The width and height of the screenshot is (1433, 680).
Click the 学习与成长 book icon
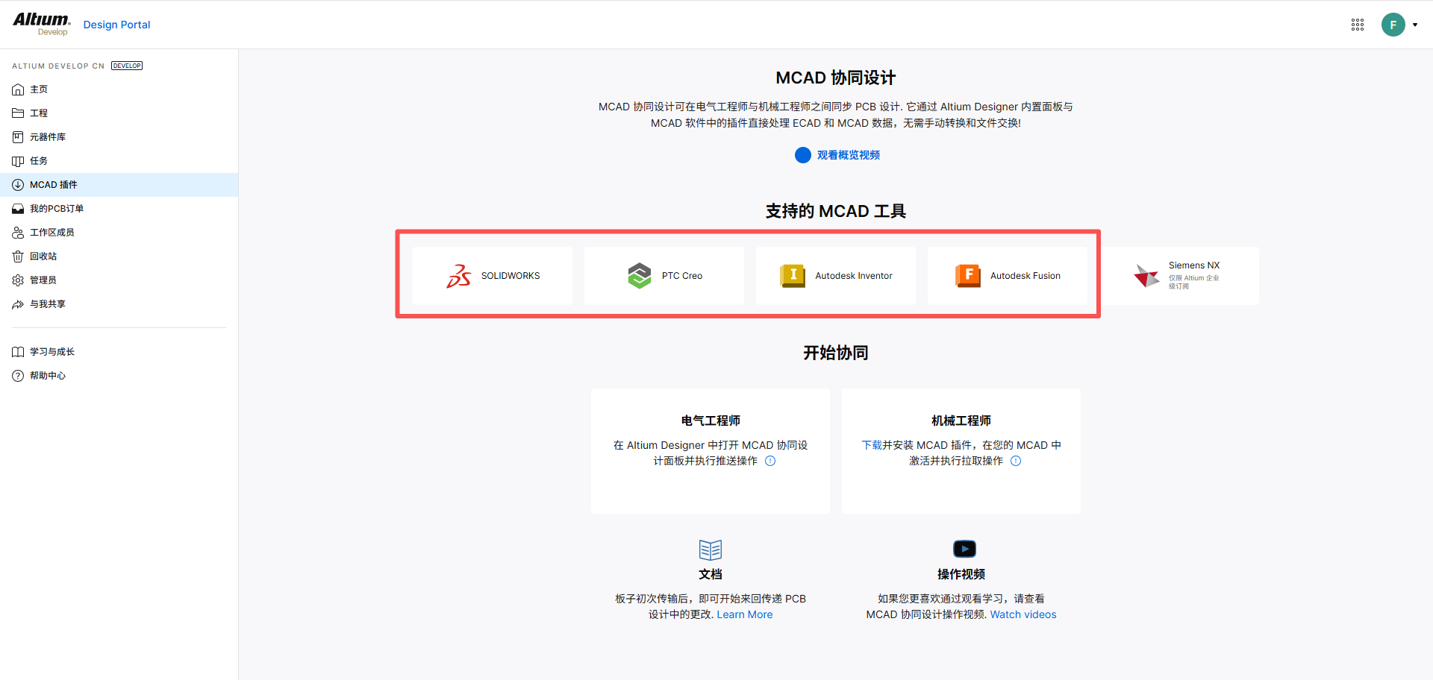[18, 352]
